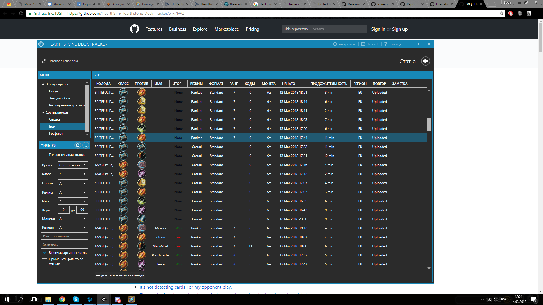The width and height of the screenshot is (543, 305).
Task: Click opponent icon in 17:21 game row
Action: click(x=142, y=156)
